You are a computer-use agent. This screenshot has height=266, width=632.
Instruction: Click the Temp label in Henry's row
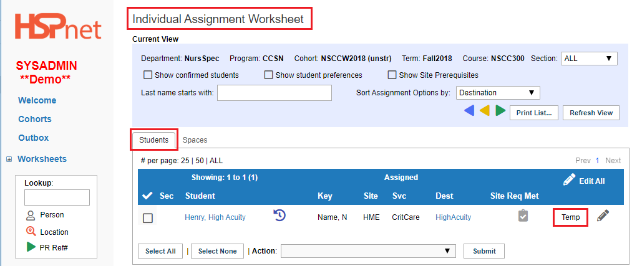pos(570,217)
